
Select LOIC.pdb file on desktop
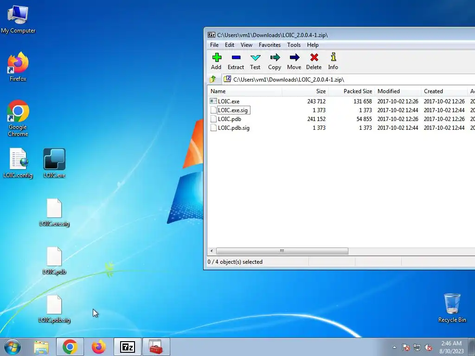tap(54, 261)
